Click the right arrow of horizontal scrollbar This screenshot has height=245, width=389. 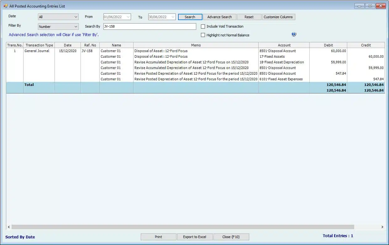point(382,227)
